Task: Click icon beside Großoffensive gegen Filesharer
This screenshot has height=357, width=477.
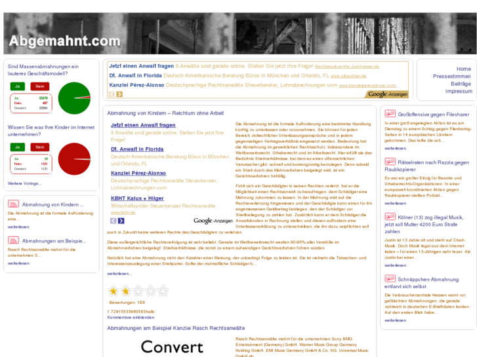Action: click(390, 114)
